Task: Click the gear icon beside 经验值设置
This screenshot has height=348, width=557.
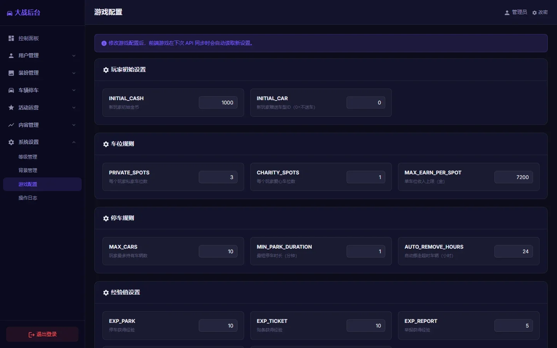Action: pyautogui.click(x=106, y=293)
